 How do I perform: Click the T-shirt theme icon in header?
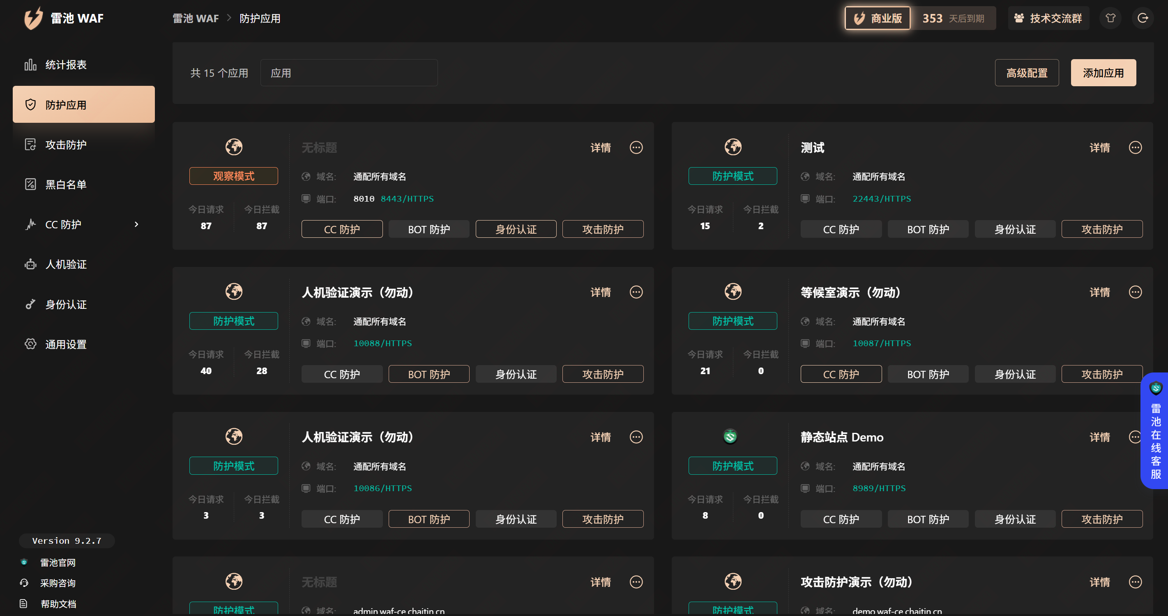click(1110, 18)
